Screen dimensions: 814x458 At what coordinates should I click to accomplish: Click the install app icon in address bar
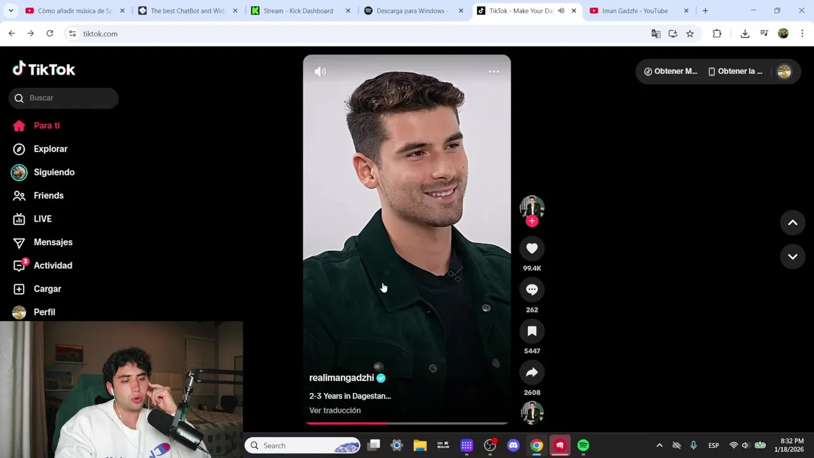coord(673,34)
